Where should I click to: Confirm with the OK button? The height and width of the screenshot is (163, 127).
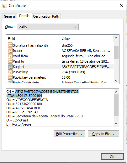pos(112,157)
